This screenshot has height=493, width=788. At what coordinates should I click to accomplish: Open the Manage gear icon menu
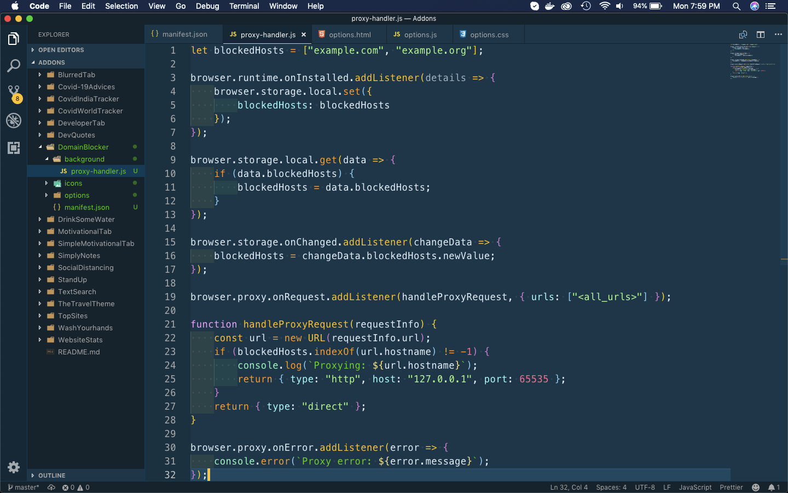tap(14, 467)
